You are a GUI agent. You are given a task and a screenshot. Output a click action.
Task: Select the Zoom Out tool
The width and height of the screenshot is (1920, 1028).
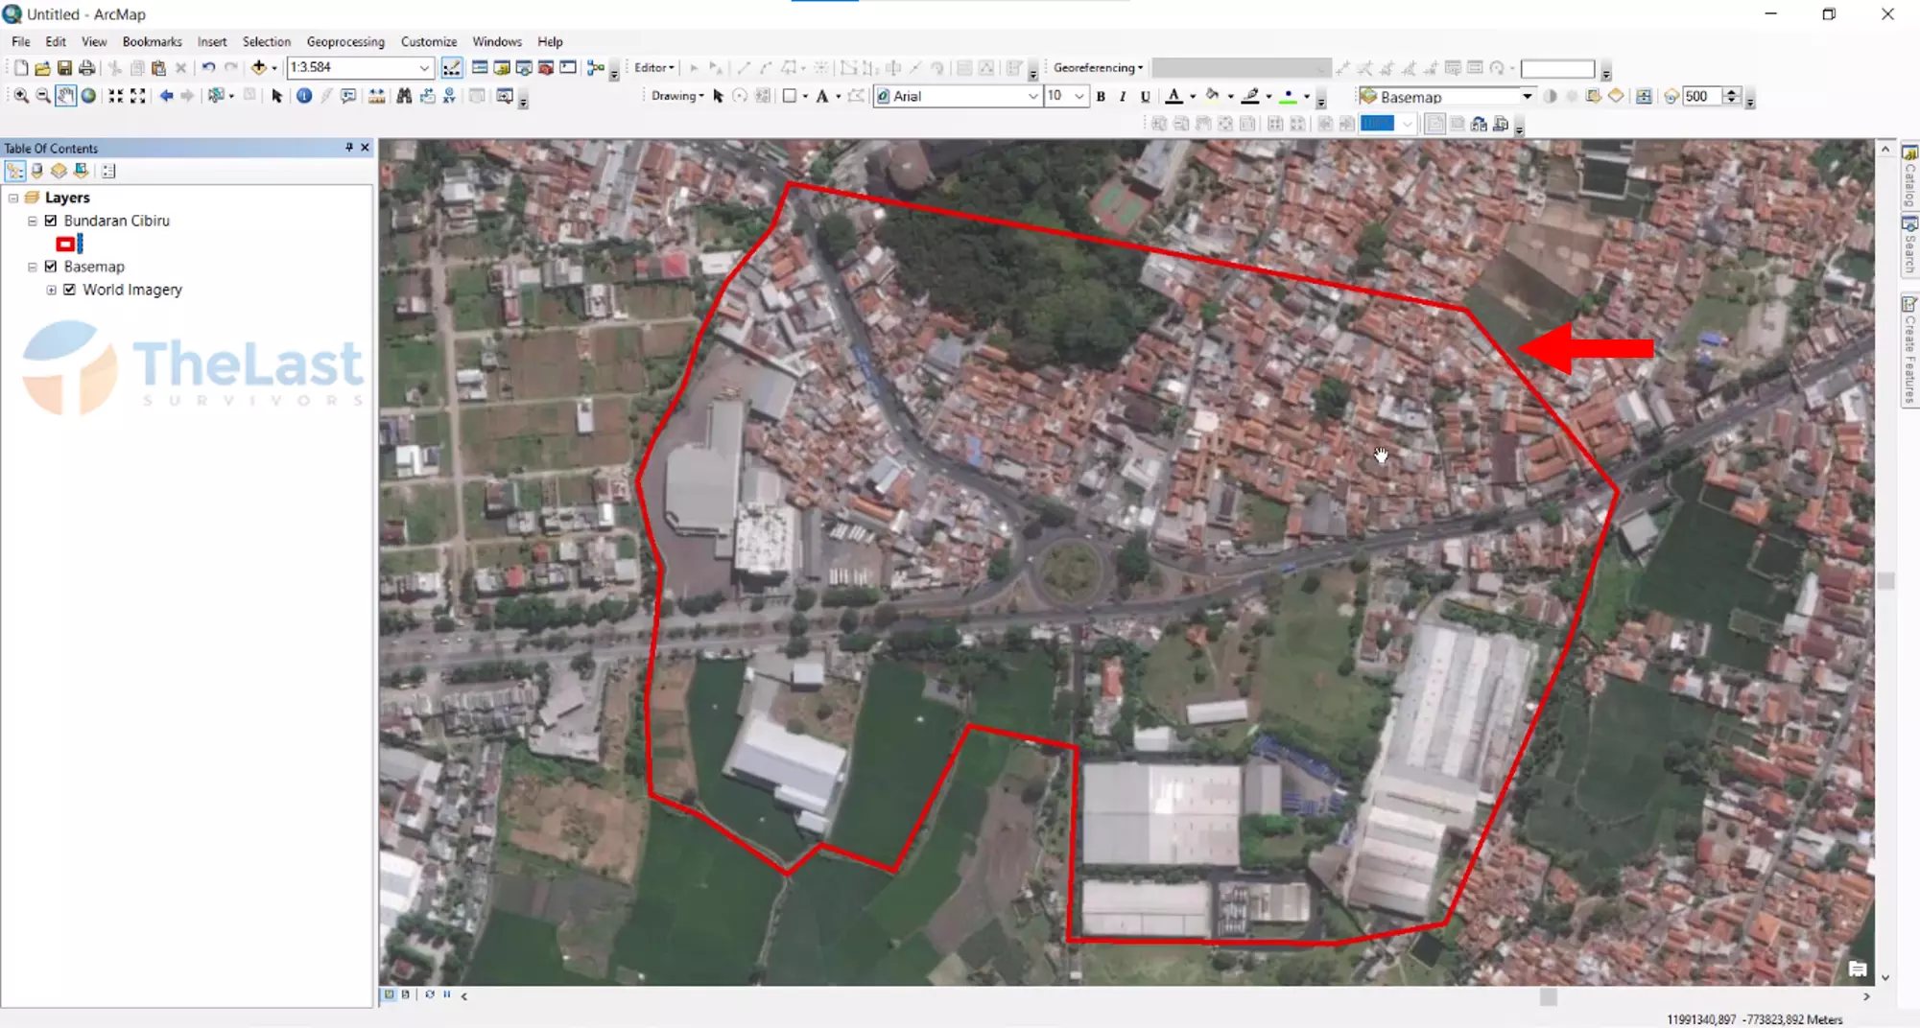tap(42, 96)
